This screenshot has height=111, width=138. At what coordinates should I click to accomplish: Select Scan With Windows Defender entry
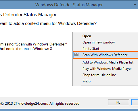coord(106,55)
